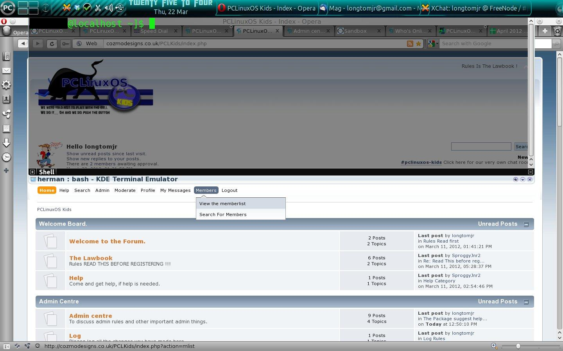
Task: Select View the memberlist
Action: [241, 204]
